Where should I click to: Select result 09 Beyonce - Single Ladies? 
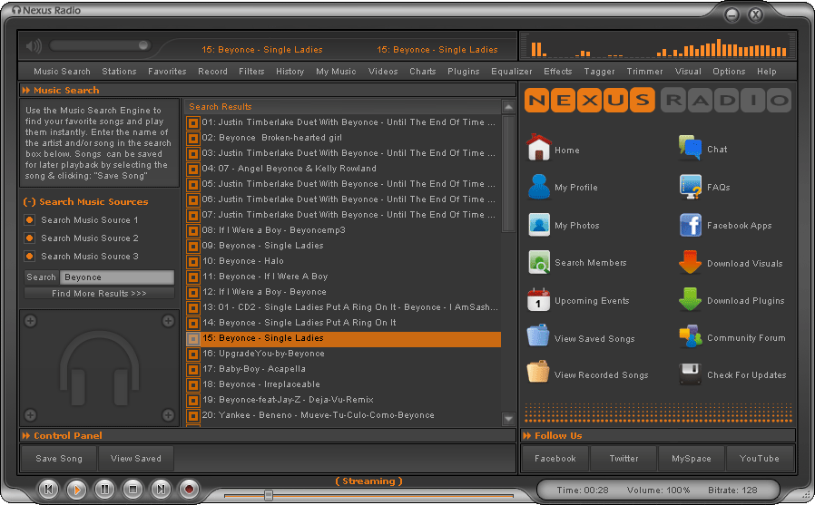(343, 246)
